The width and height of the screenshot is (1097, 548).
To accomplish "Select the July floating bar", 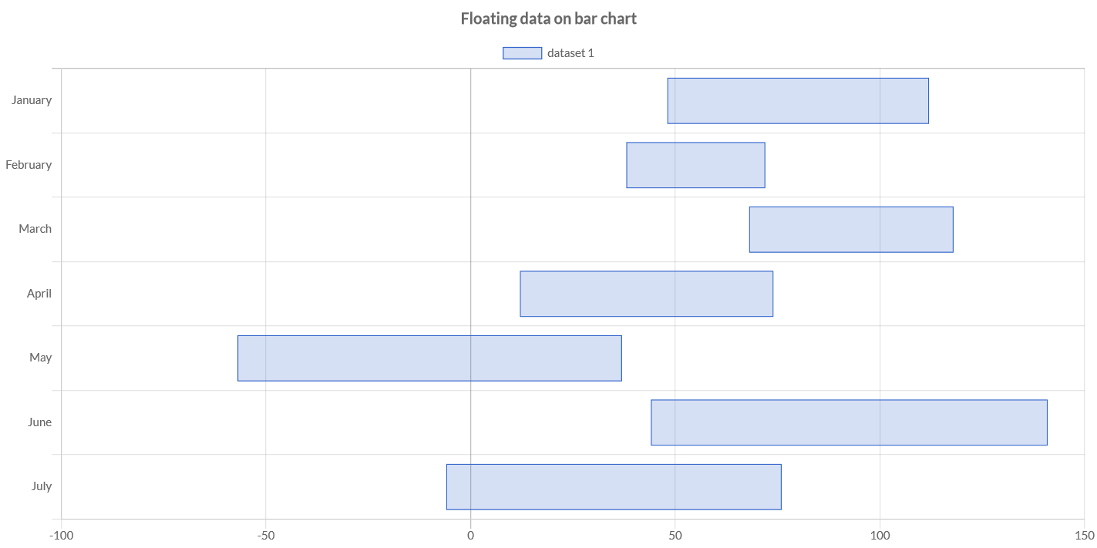I will tap(614, 486).
